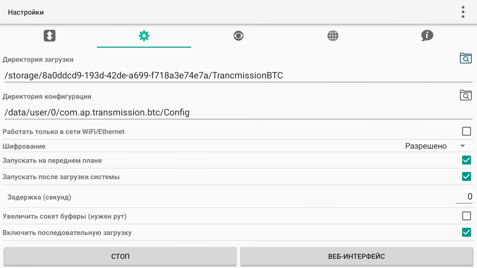Open the three-dot overflow menu
The image size is (477, 268).
(x=463, y=12)
